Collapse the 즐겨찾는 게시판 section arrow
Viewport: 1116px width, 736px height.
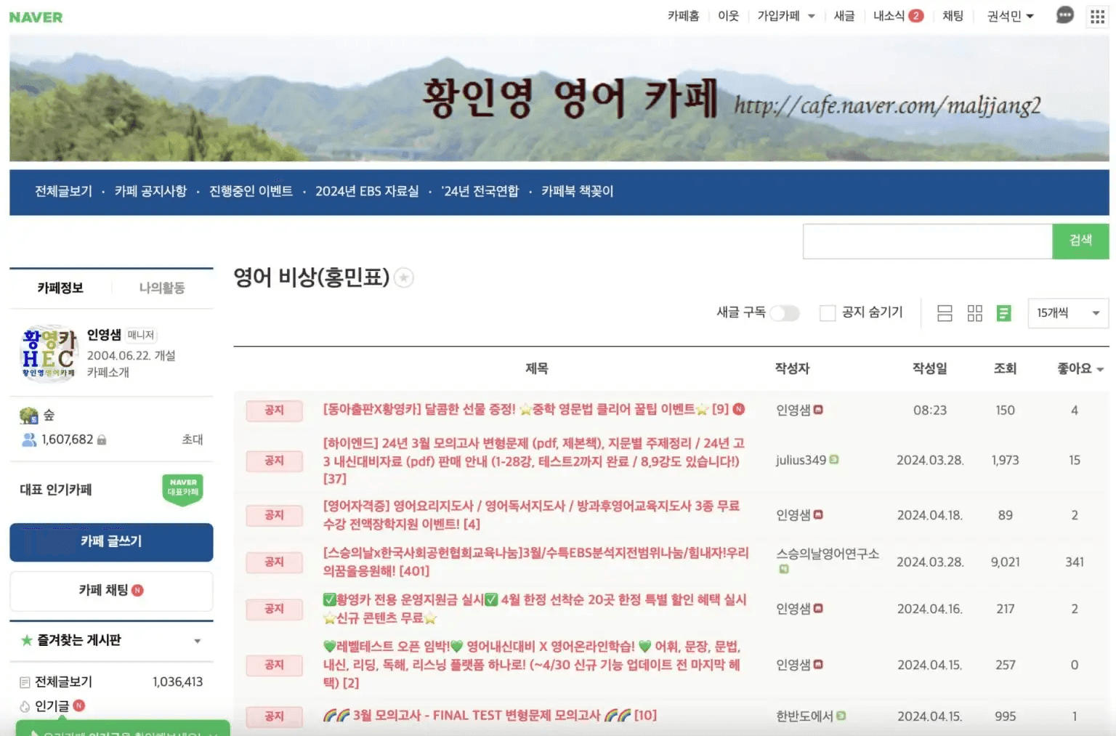point(198,641)
